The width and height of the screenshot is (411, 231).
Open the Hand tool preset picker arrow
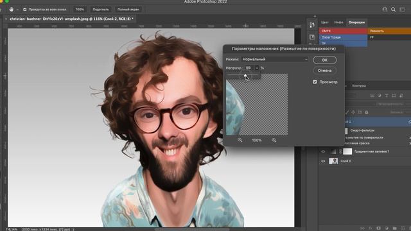[x=17, y=10]
